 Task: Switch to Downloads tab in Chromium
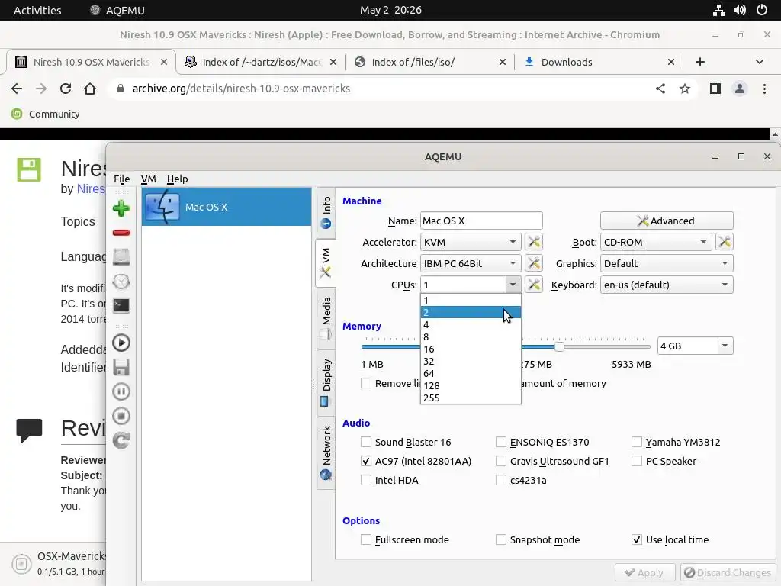pos(598,62)
